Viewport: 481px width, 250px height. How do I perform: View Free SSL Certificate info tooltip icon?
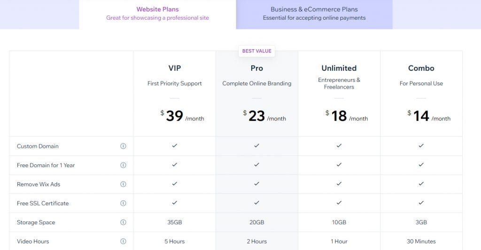(x=123, y=203)
